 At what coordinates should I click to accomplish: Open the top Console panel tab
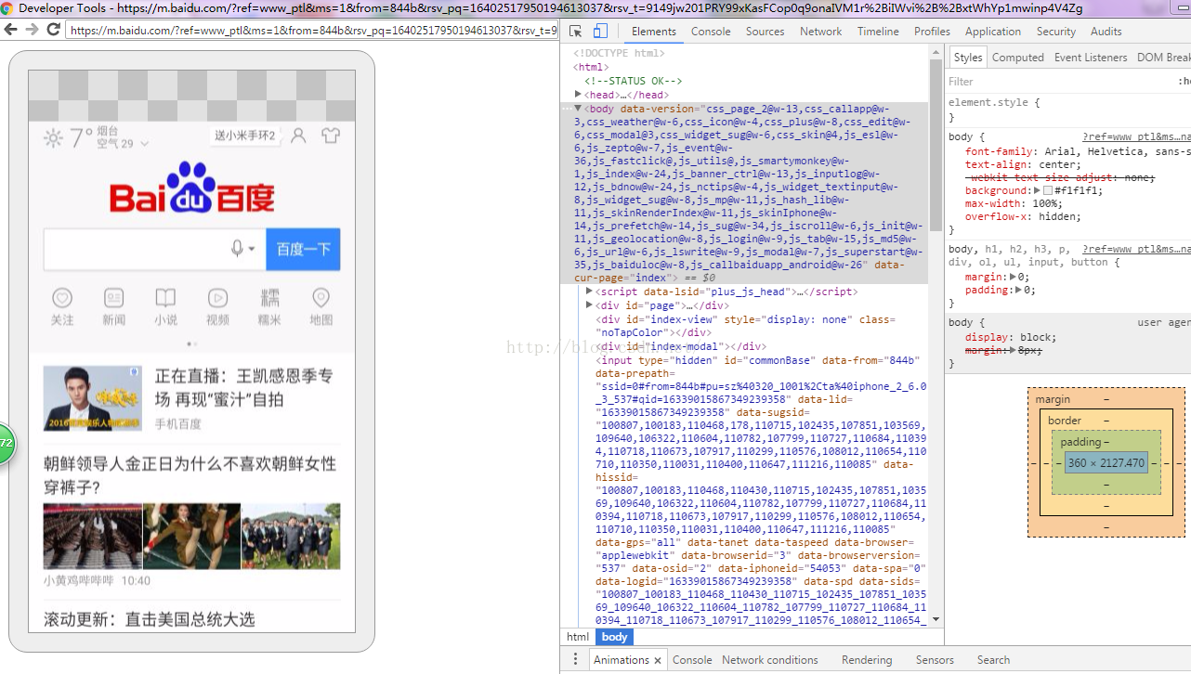coord(711,31)
